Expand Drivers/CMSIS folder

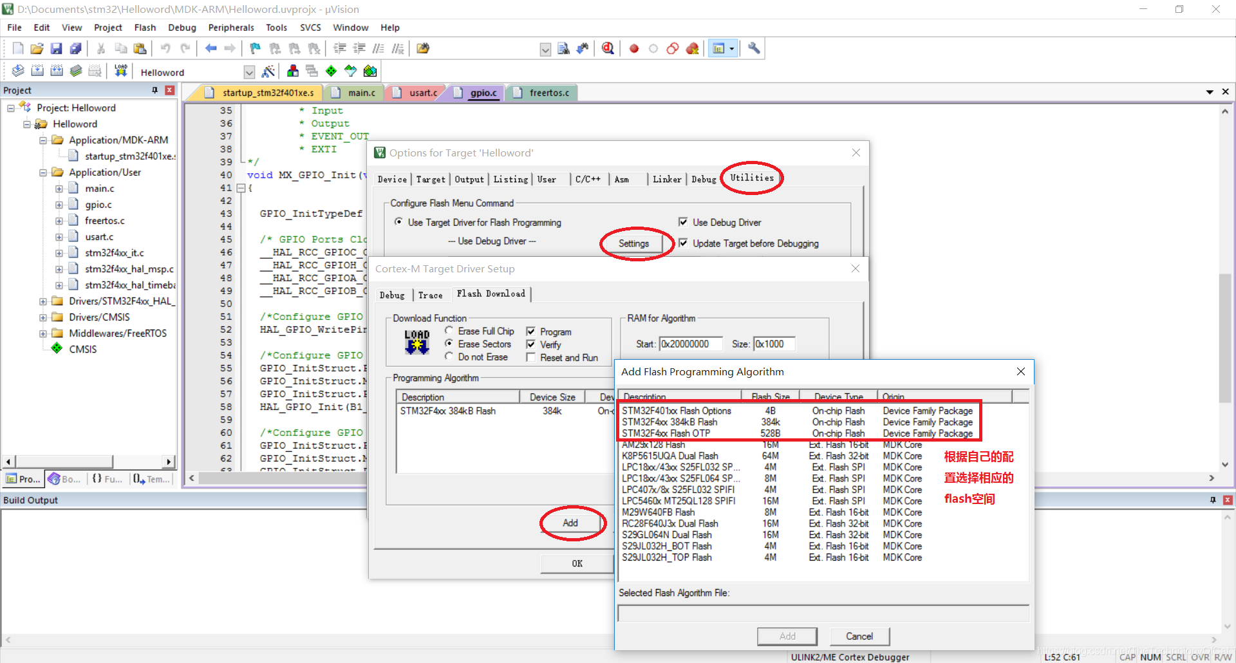43,317
